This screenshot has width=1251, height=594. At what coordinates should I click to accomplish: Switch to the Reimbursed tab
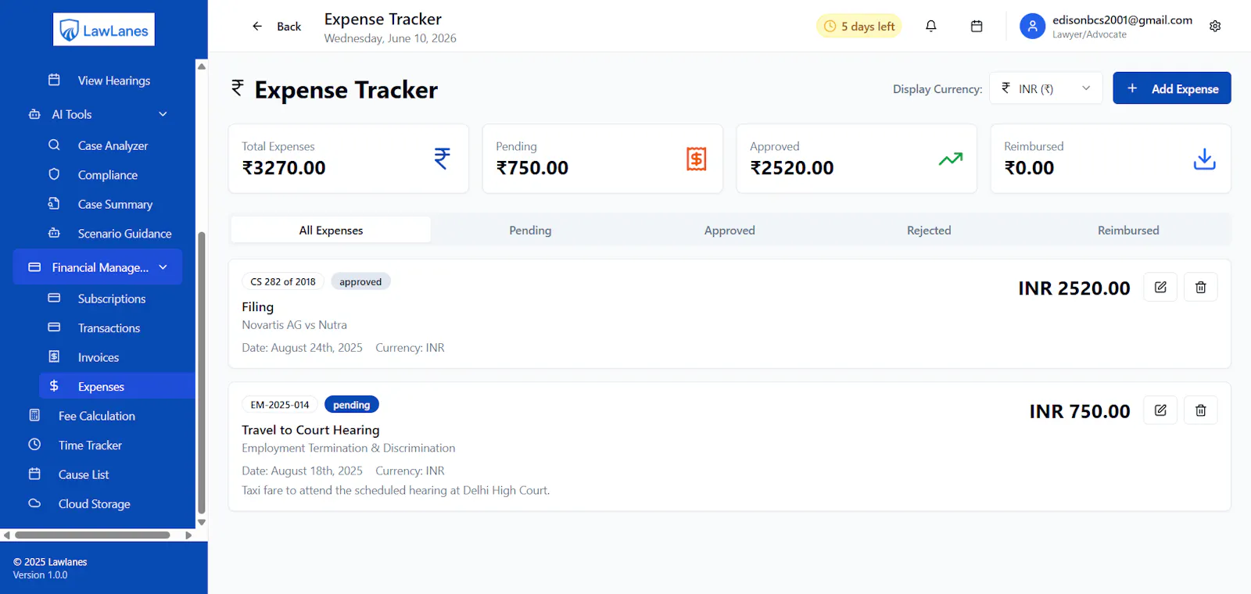pos(1128,230)
